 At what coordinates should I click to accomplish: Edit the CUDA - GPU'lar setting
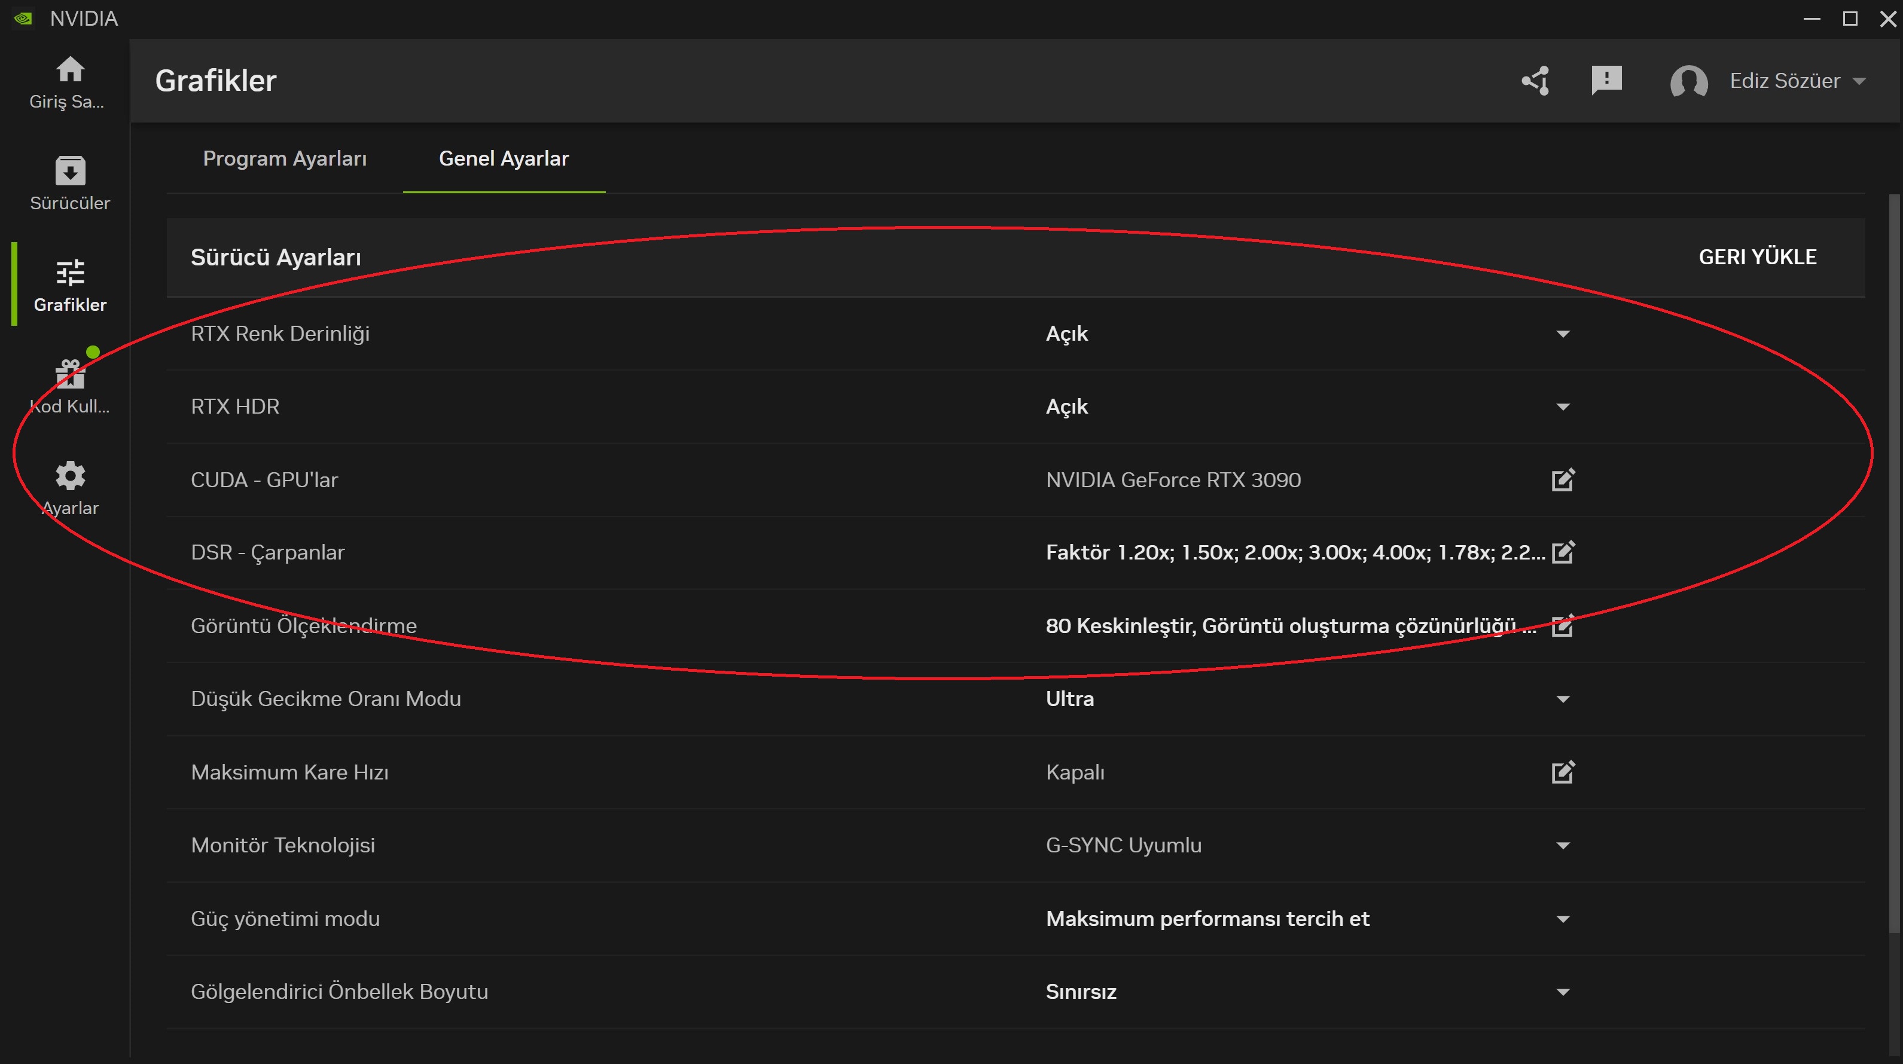click(x=1563, y=480)
